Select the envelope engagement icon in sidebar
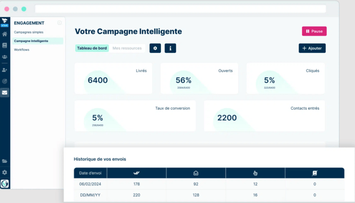 point(4,93)
